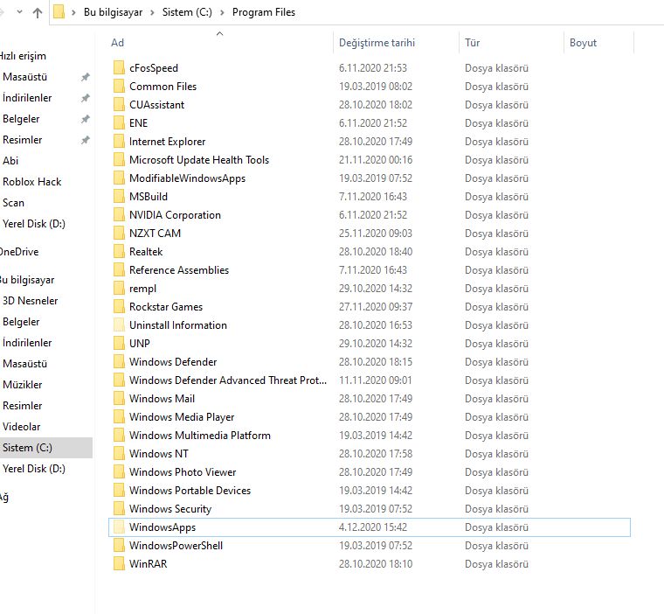Image resolution: width=664 pixels, height=614 pixels.
Task: Open chevron after Sistem (C:) in address bar
Action: point(222,13)
